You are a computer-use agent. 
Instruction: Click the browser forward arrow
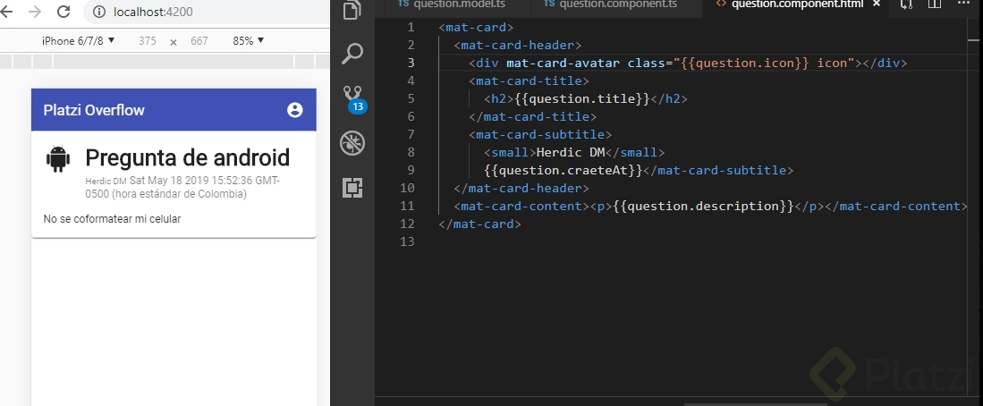click(35, 12)
